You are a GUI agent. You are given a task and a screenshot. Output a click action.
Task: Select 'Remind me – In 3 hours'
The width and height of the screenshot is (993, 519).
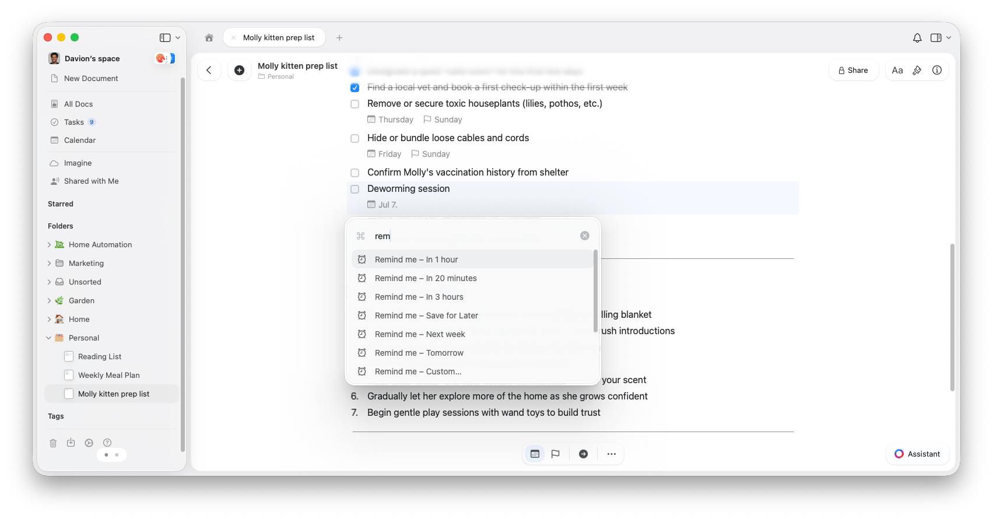472,297
